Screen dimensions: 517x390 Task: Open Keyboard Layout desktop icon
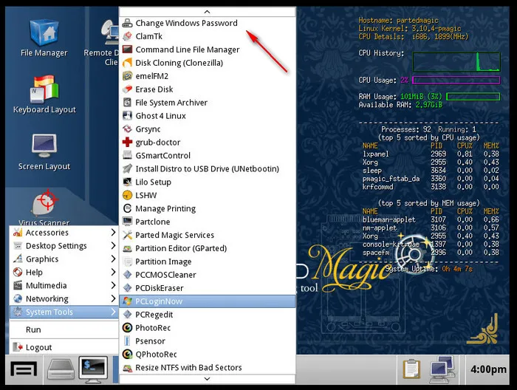44,95
